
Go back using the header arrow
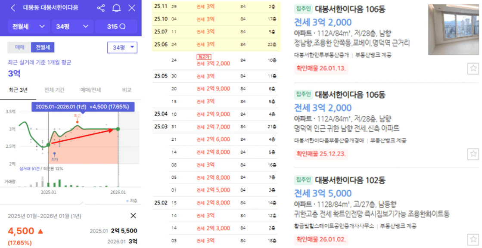[x=13, y=8]
